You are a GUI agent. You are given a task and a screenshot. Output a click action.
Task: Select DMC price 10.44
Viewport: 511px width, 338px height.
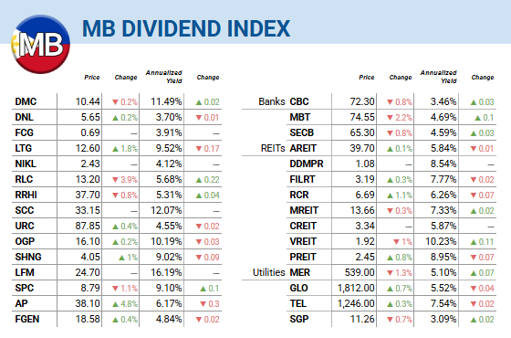click(88, 101)
